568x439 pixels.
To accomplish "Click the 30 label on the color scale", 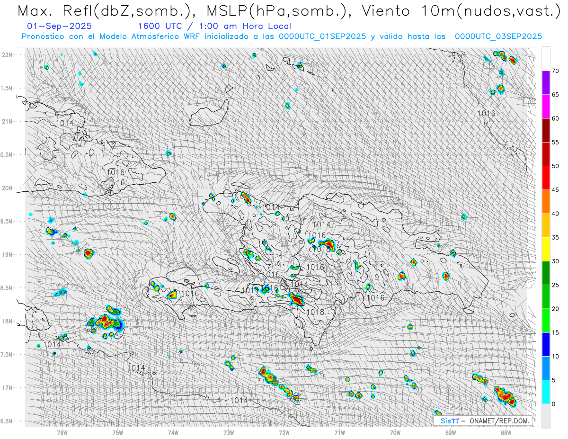I will pos(555,261).
